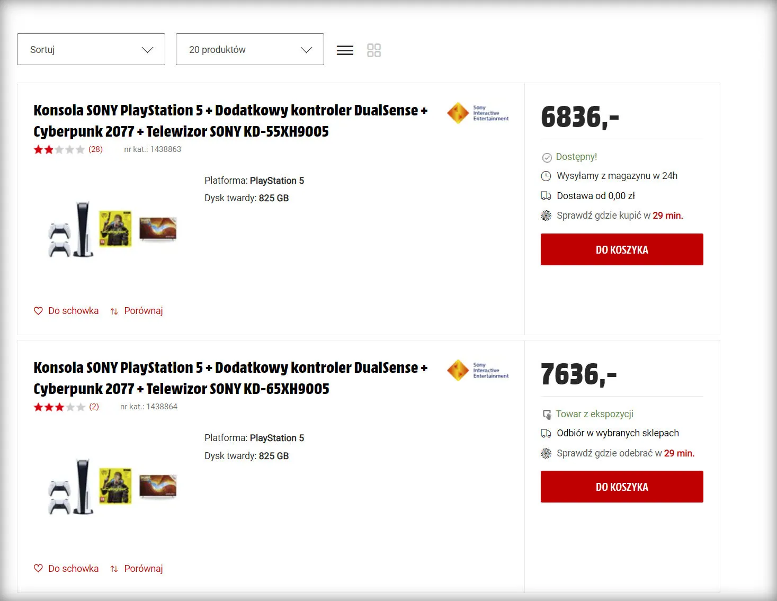Click compare arrows icon for the KD-65XH9005 bundle

(114, 569)
